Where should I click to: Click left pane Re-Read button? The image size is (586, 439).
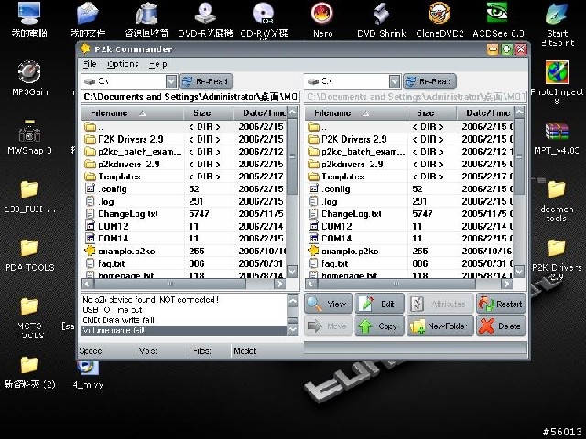click(207, 81)
